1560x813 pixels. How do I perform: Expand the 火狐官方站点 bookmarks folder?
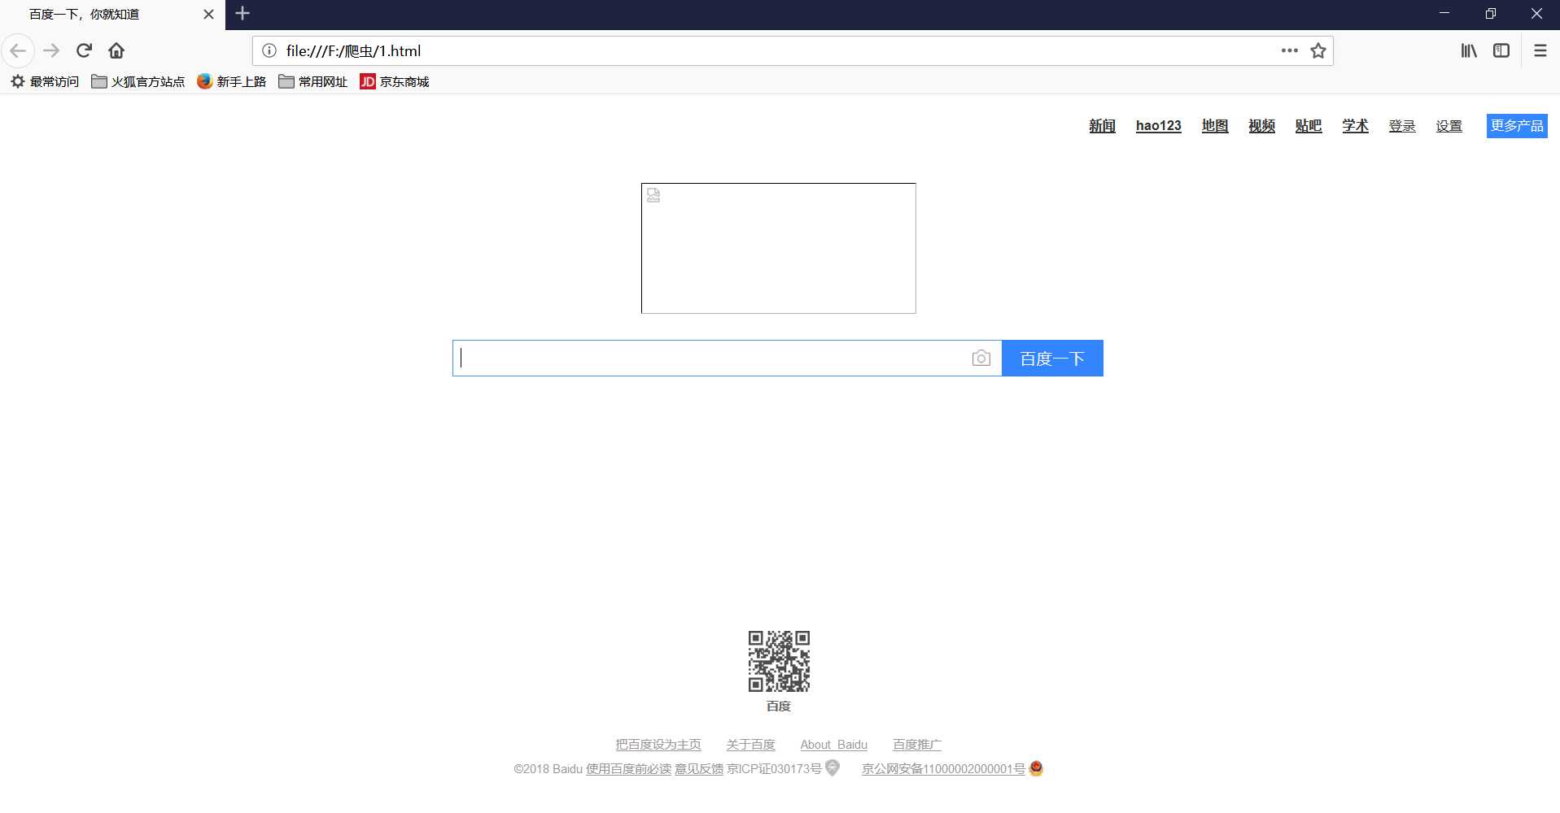pyautogui.click(x=137, y=81)
